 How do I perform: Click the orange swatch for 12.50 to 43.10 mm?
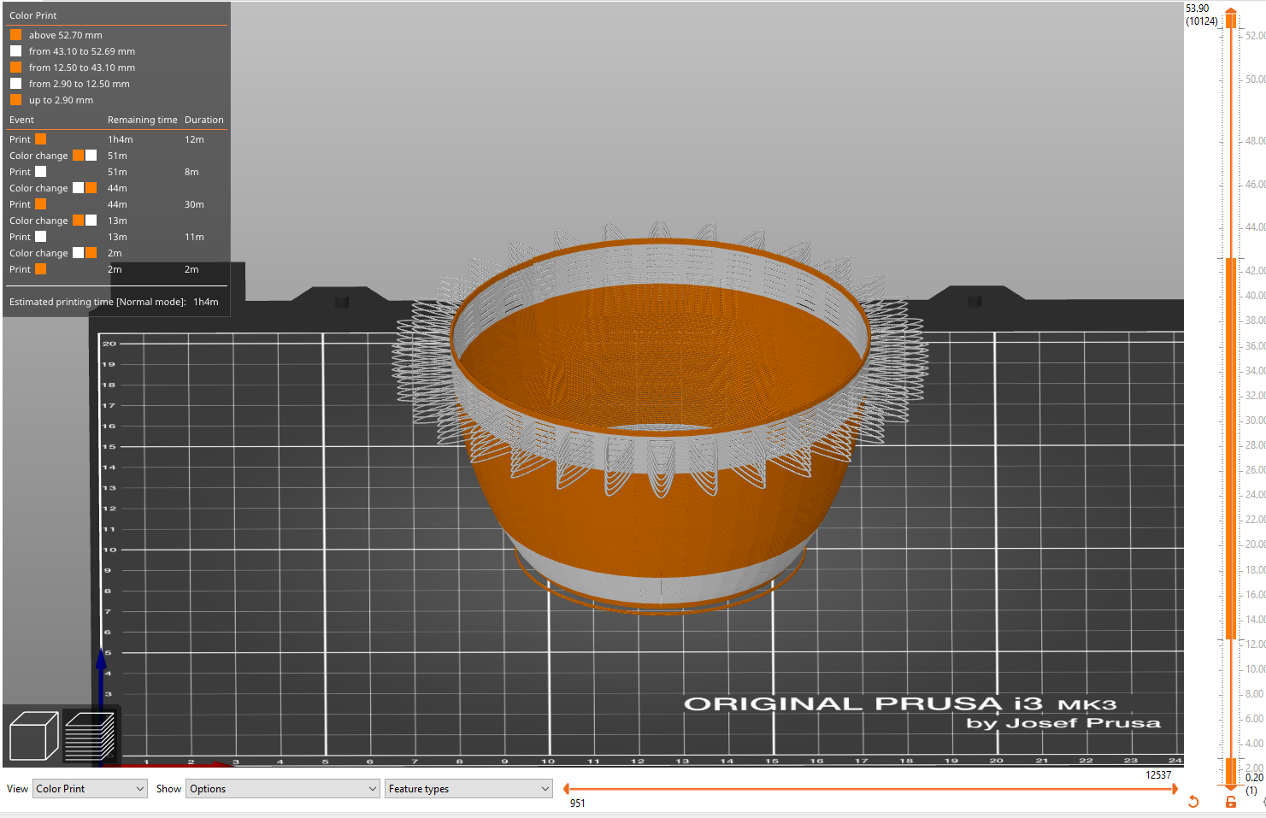tap(15, 68)
